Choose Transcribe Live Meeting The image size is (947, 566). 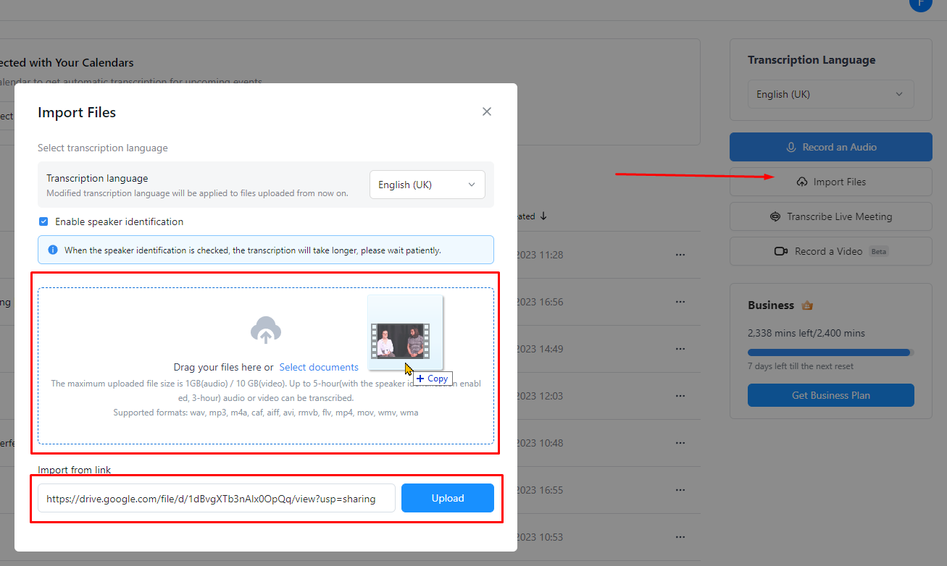tap(830, 216)
